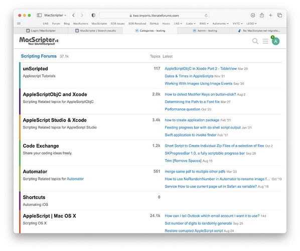The width and height of the screenshot is (300, 251).
Task: Open the GitHub bookmark
Action: (154, 24)
